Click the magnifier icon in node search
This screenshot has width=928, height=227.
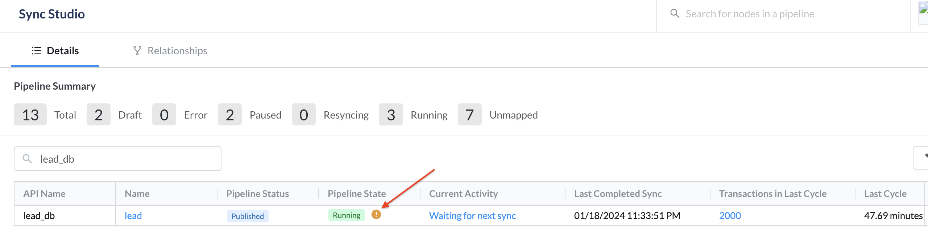(x=675, y=14)
